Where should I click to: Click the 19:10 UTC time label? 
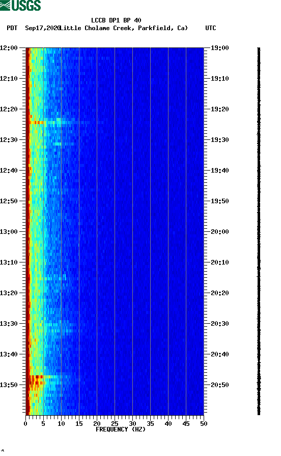(x=220, y=79)
